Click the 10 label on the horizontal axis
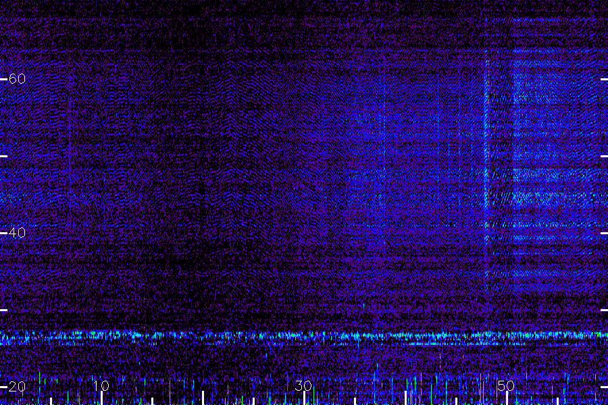608x405 pixels. tap(101, 385)
